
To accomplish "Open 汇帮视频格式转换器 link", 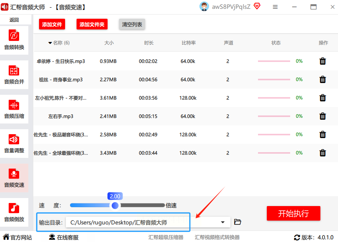I will coord(217,237).
